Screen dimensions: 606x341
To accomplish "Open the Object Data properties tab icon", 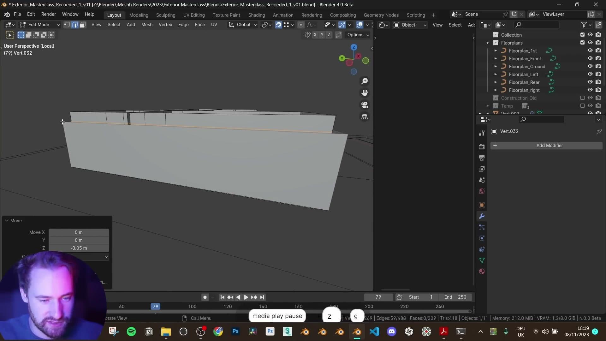I will click(x=482, y=260).
